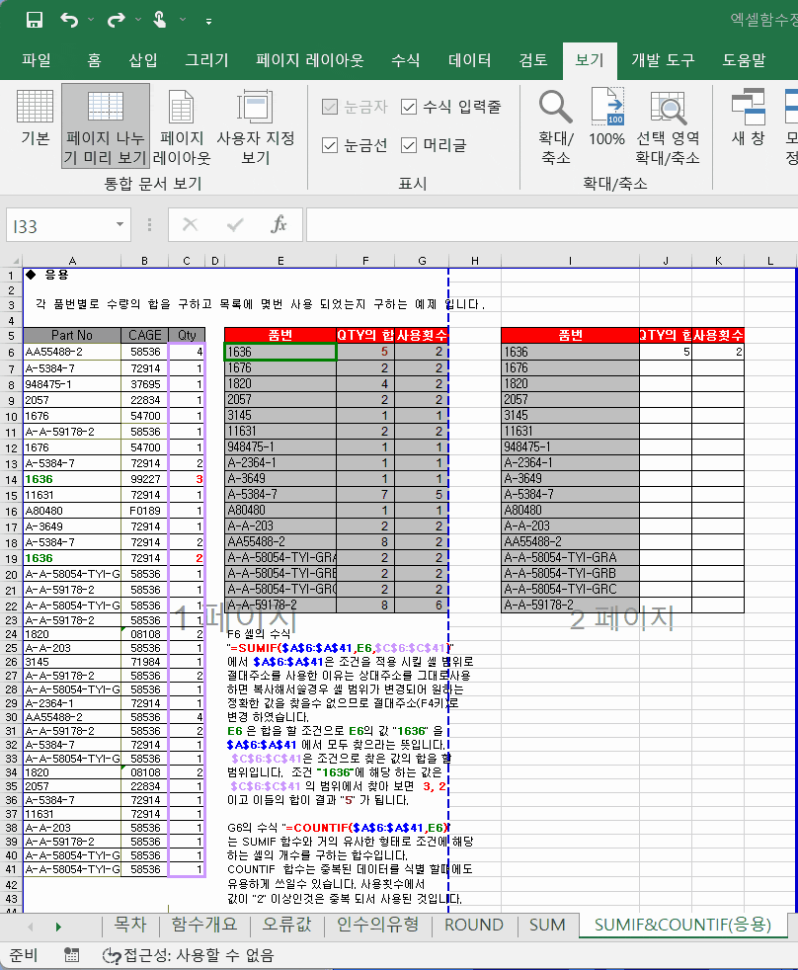Toggle Touch/Mouse mode icon
The image size is (798, 970).
160,20
